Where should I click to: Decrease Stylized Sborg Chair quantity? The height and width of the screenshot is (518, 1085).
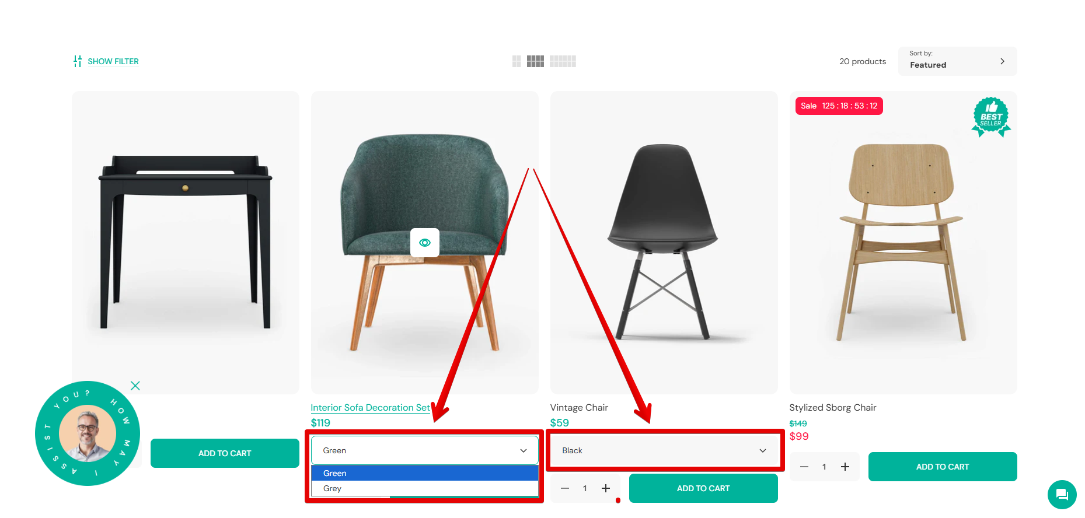click(804, 467)
